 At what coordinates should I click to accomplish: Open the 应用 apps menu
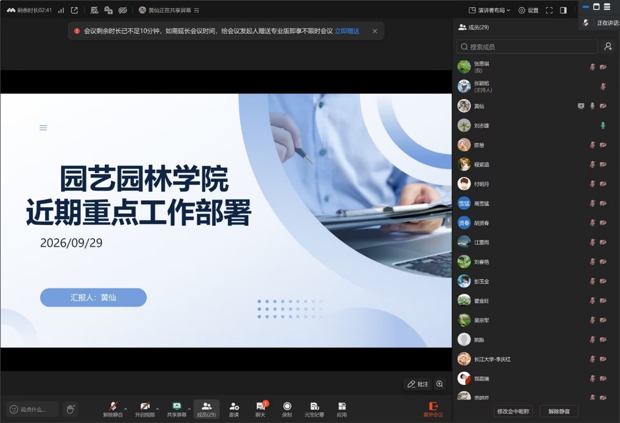[342, 410]
